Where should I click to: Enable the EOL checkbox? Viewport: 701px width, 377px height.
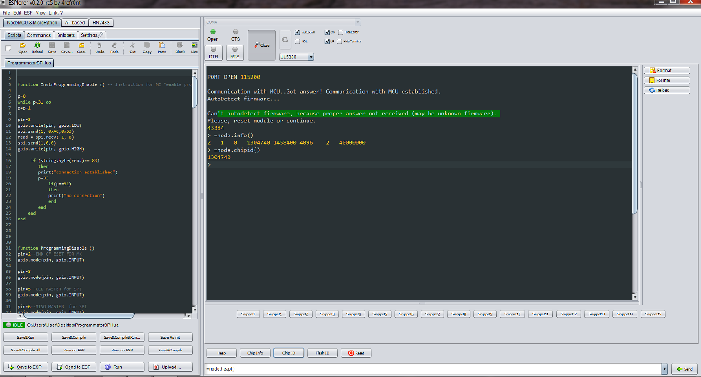point(297,42)
